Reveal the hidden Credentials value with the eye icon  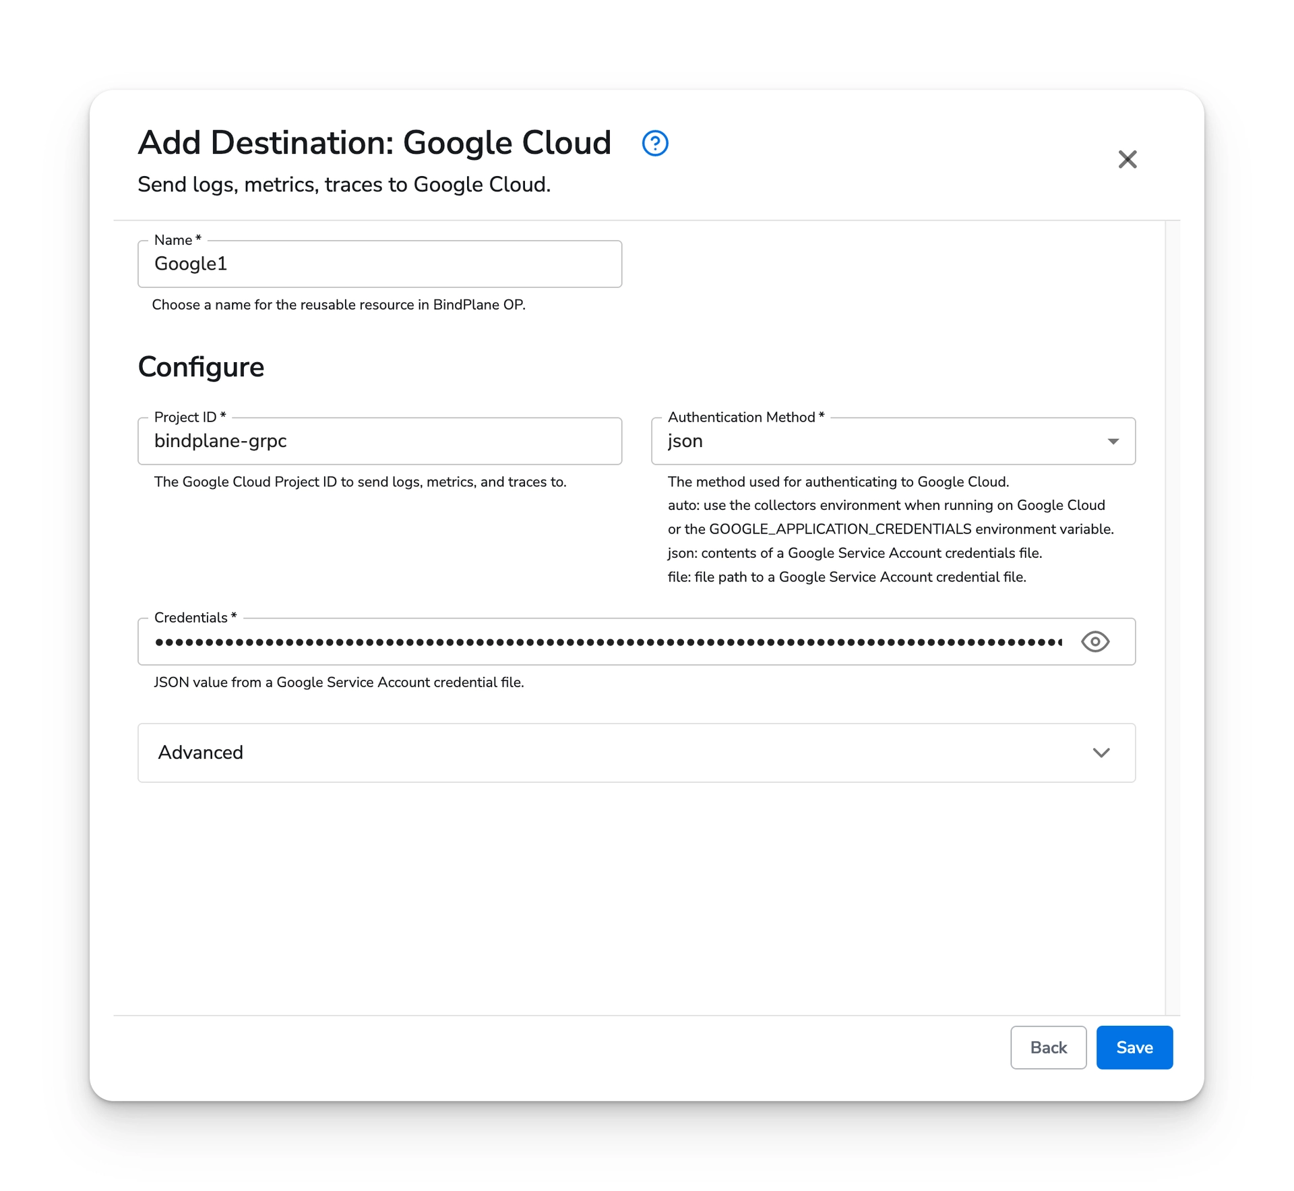point(1095,641)
